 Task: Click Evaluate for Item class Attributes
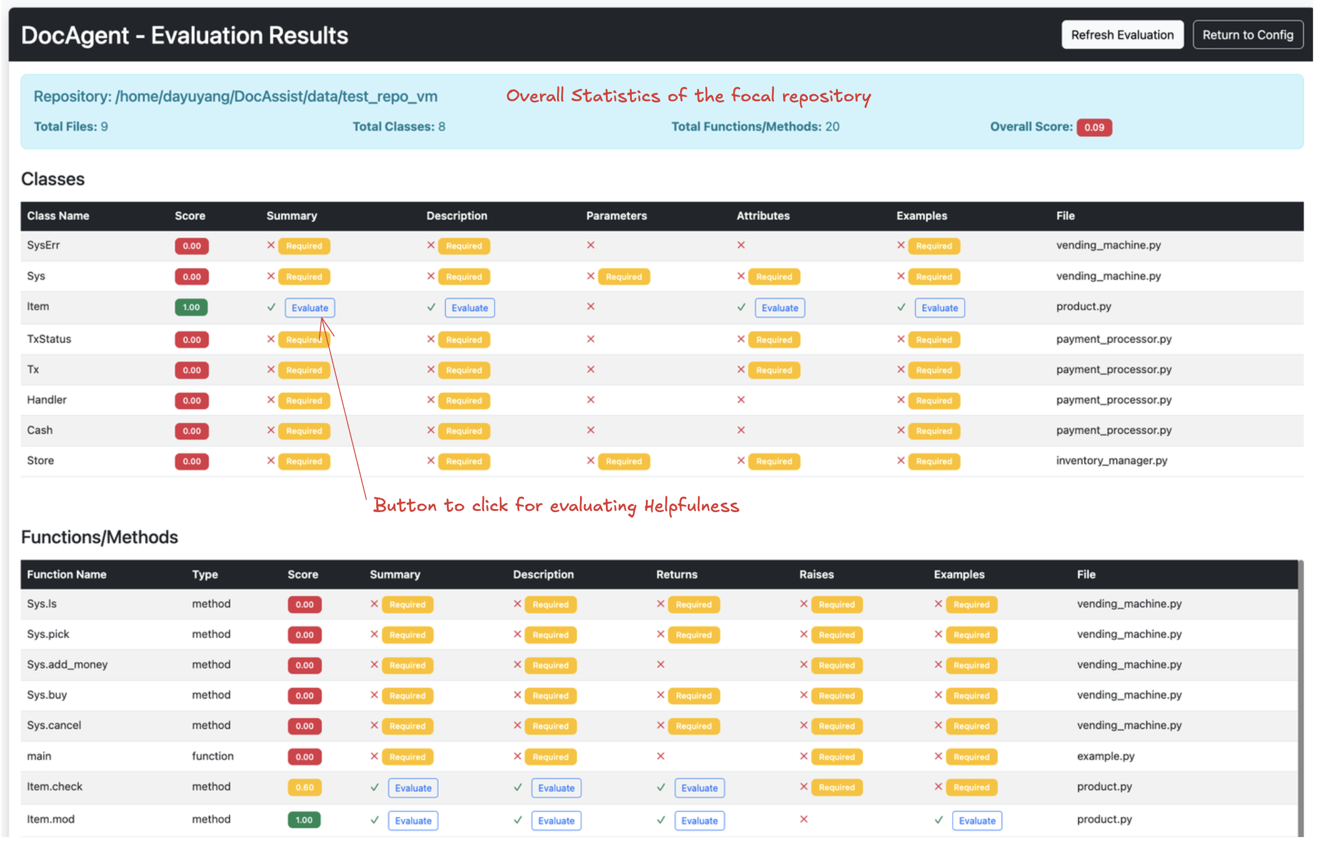tap(780, 308)
